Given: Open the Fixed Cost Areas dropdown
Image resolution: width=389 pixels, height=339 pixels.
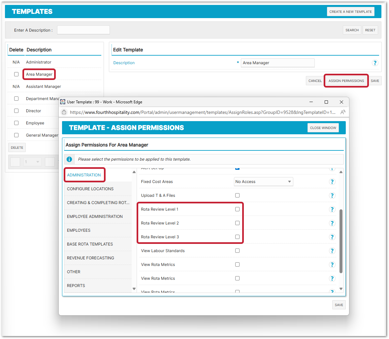Looking at the screenshot, I should point(263,182).
